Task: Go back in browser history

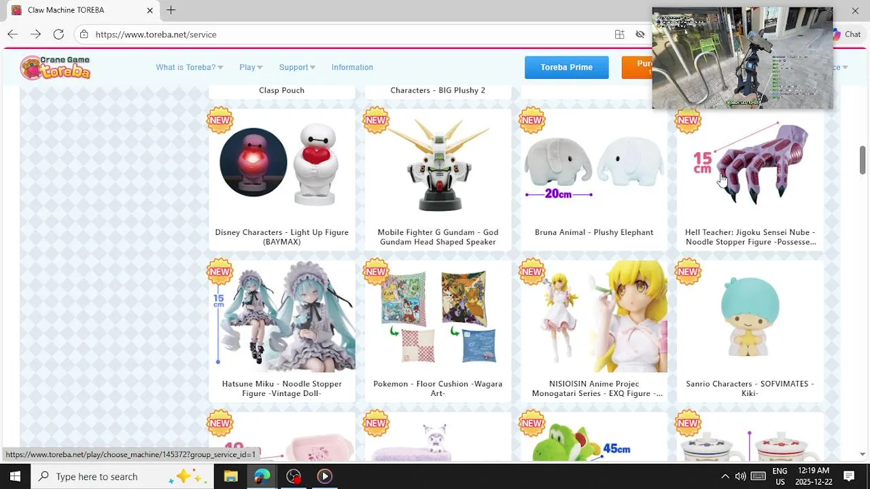Action: tap(12, 34)
